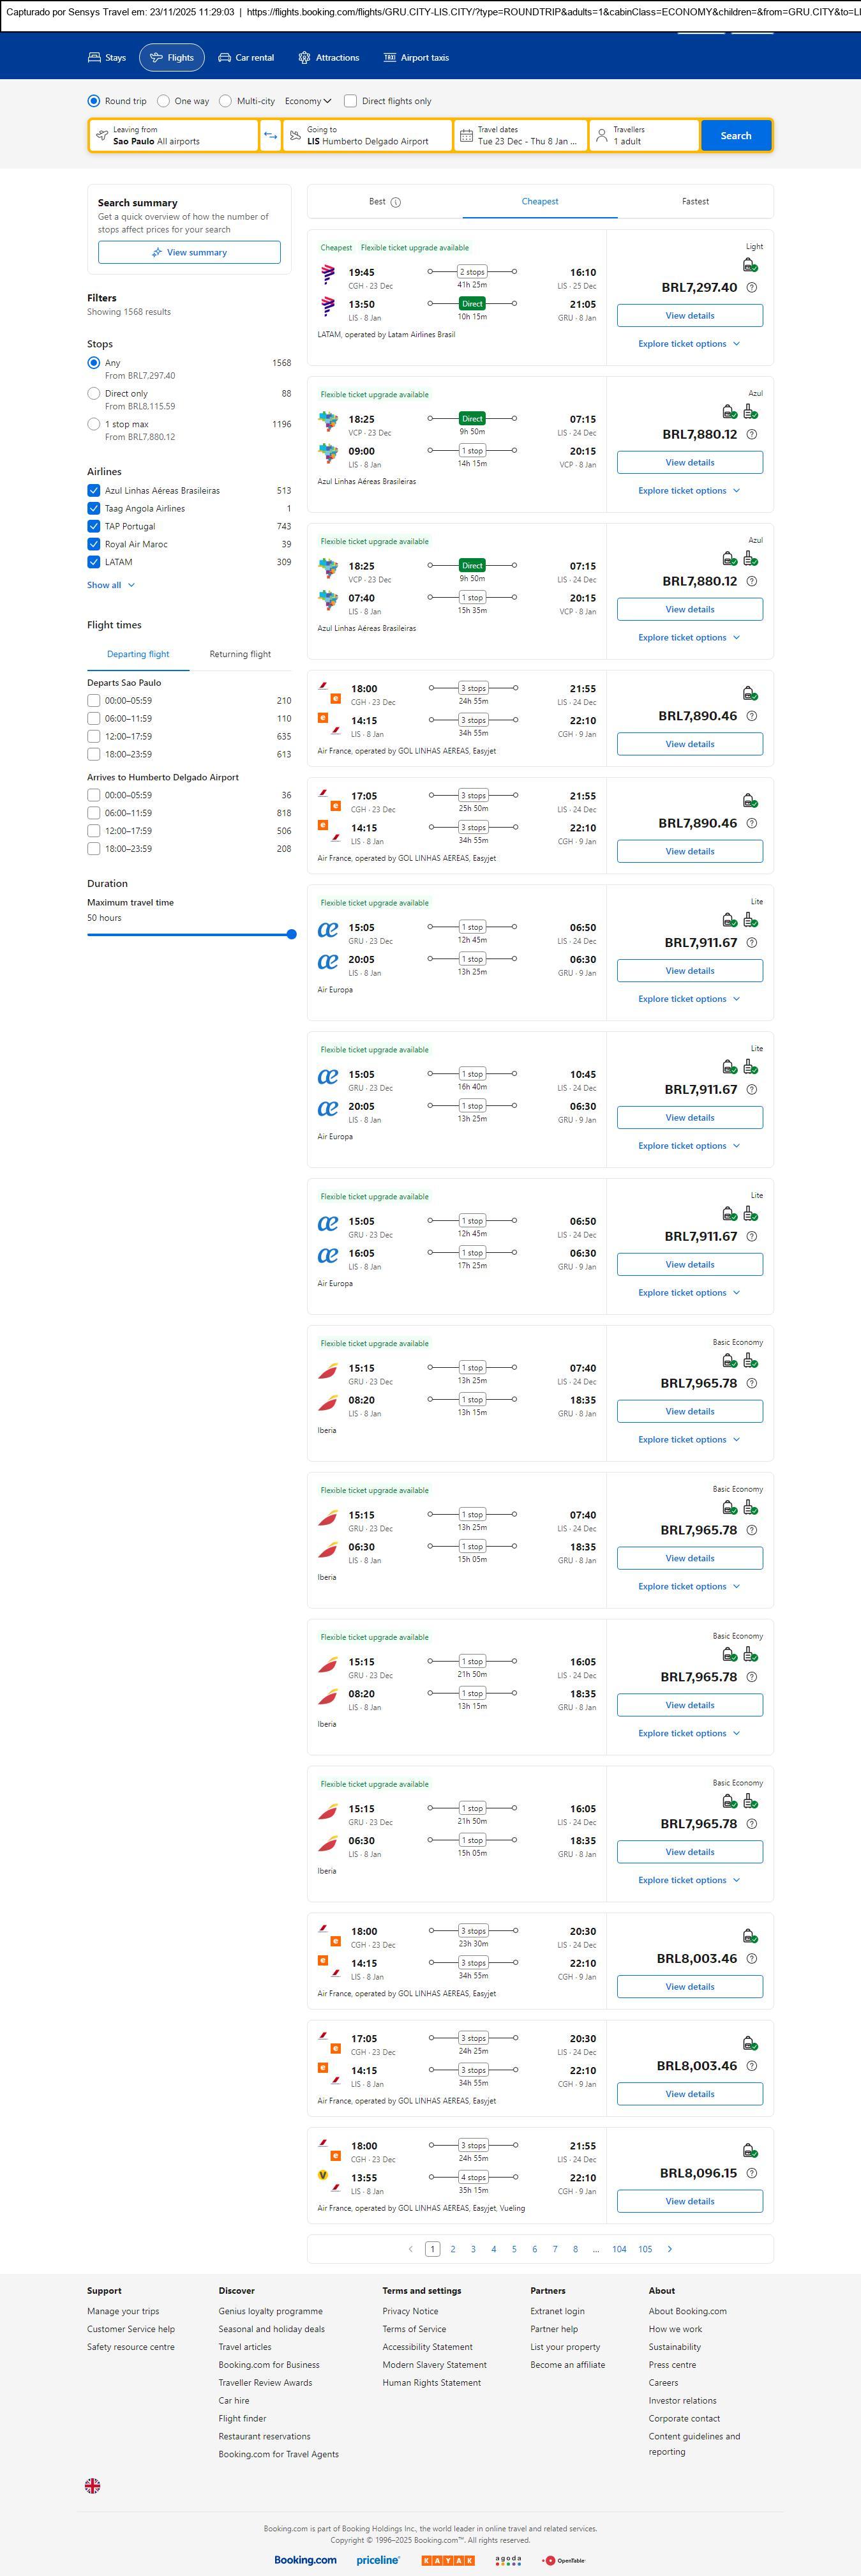Switch to Returning flight times tab

[x=240, y=654]
